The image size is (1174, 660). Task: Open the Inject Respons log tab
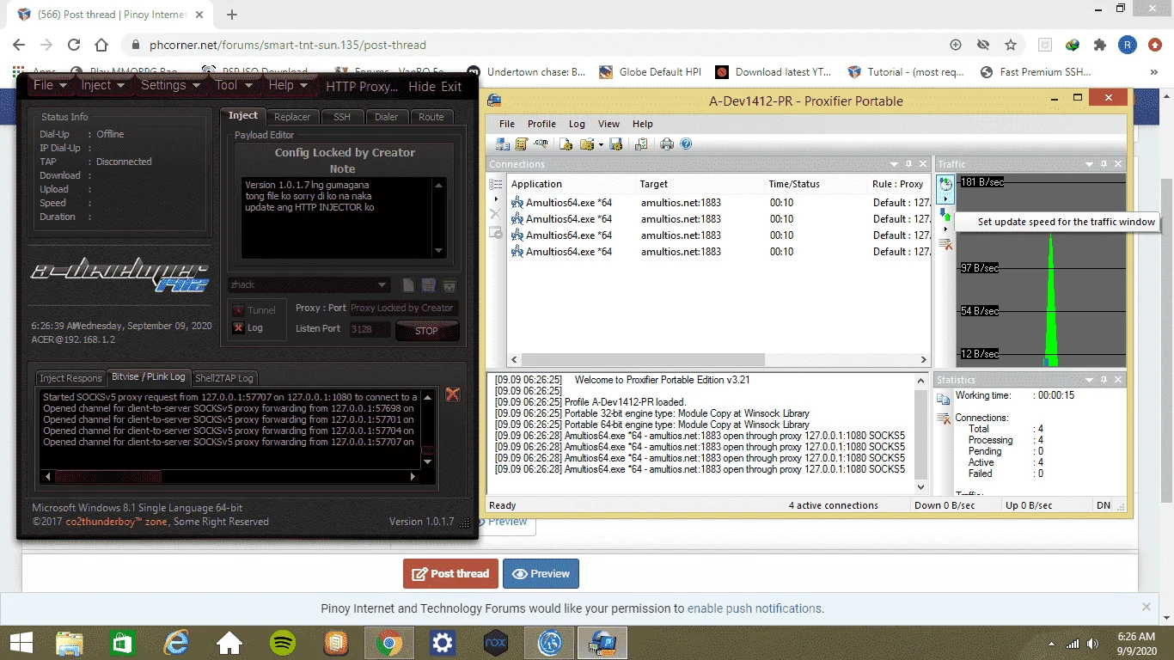(70, 378)
